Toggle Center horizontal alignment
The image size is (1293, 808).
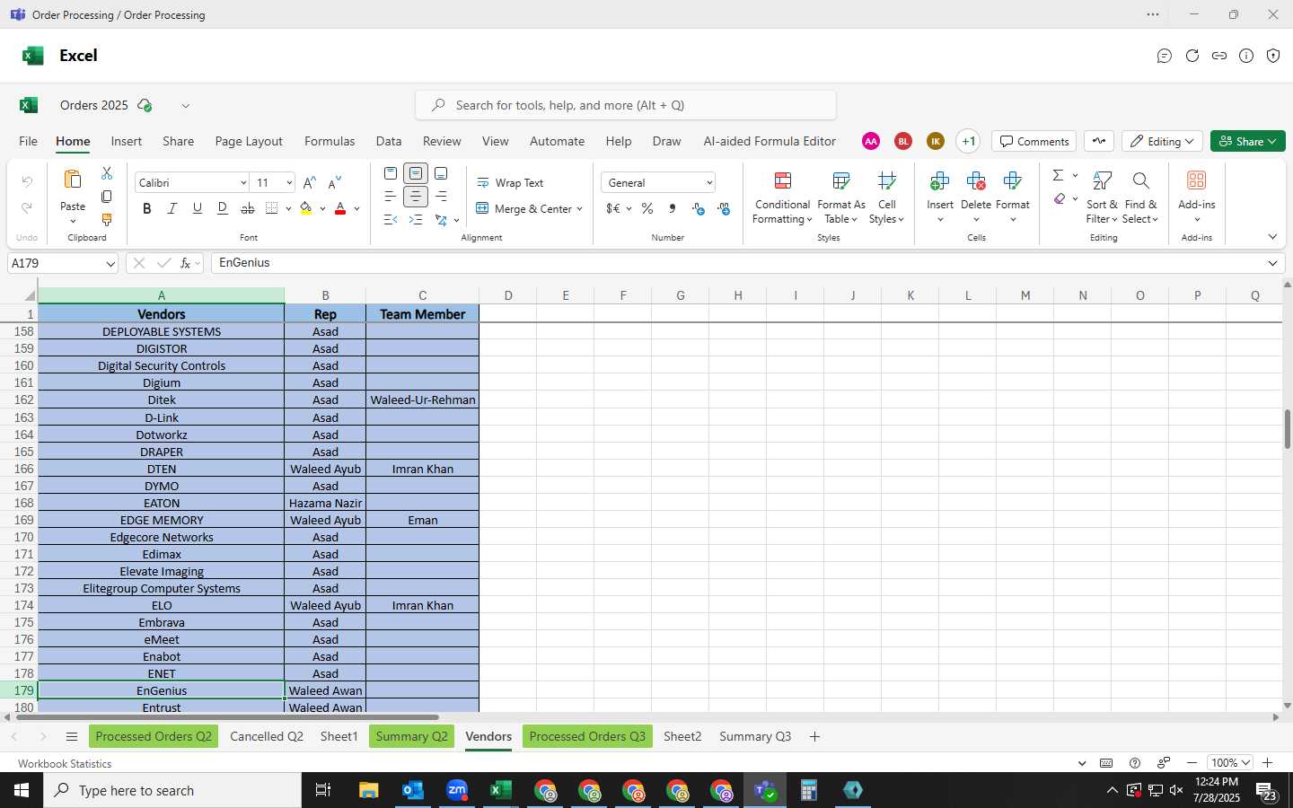(x=416, y=197)
